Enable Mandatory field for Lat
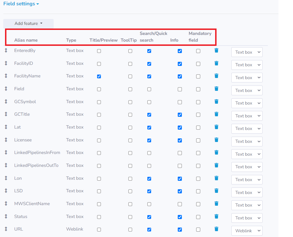The height and width of the screenshot is (237, 293). (x=198, y=127)
